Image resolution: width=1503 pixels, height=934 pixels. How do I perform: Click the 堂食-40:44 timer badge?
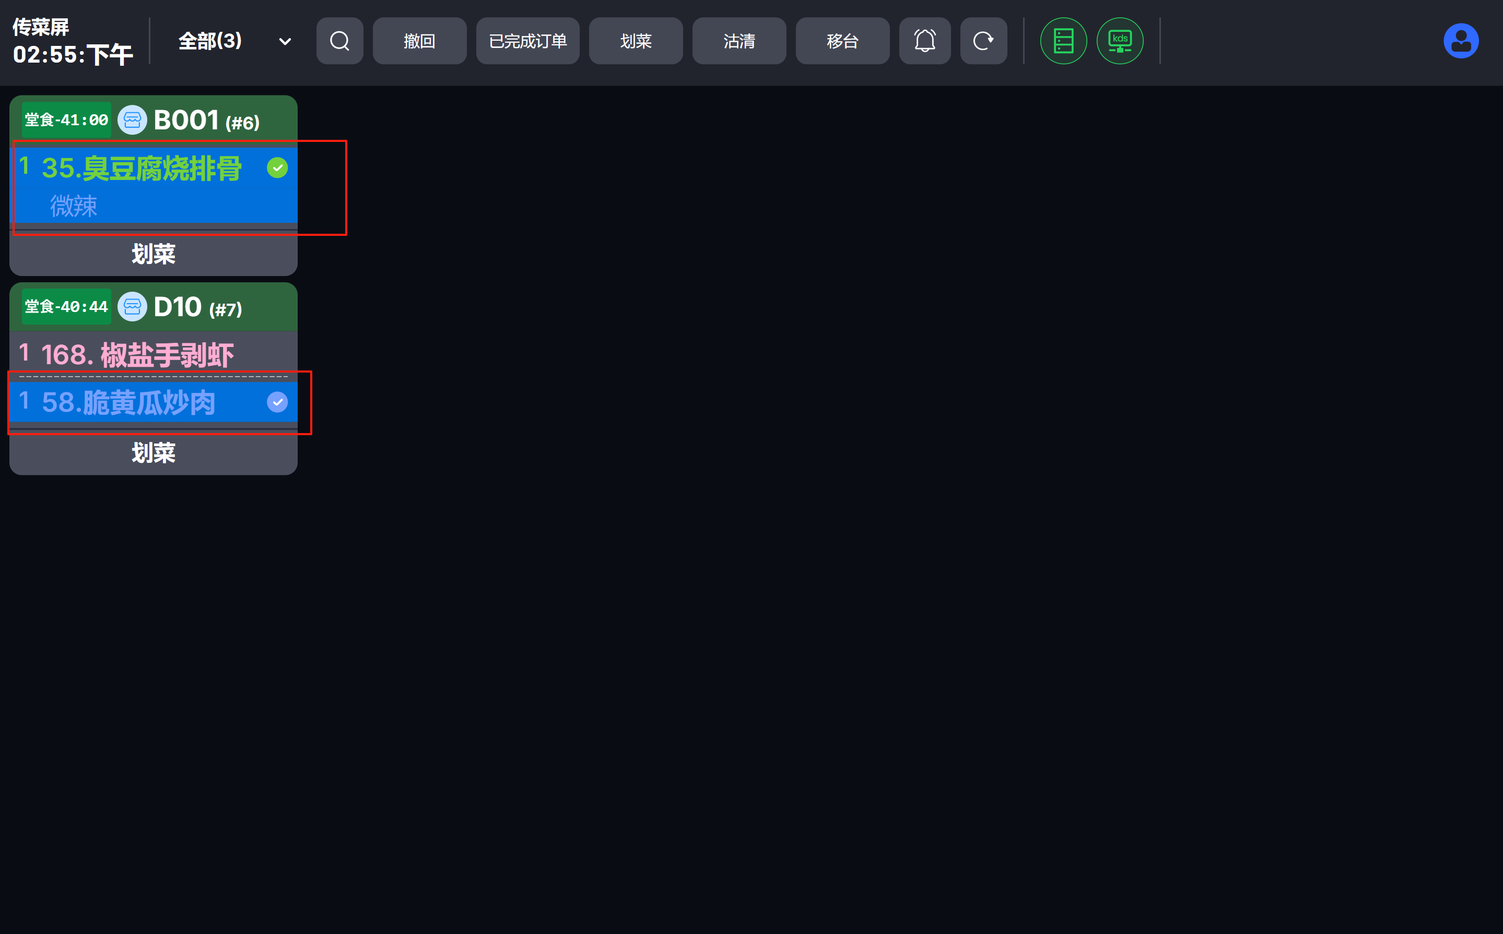pyautogui.click(x=66, y=306)
